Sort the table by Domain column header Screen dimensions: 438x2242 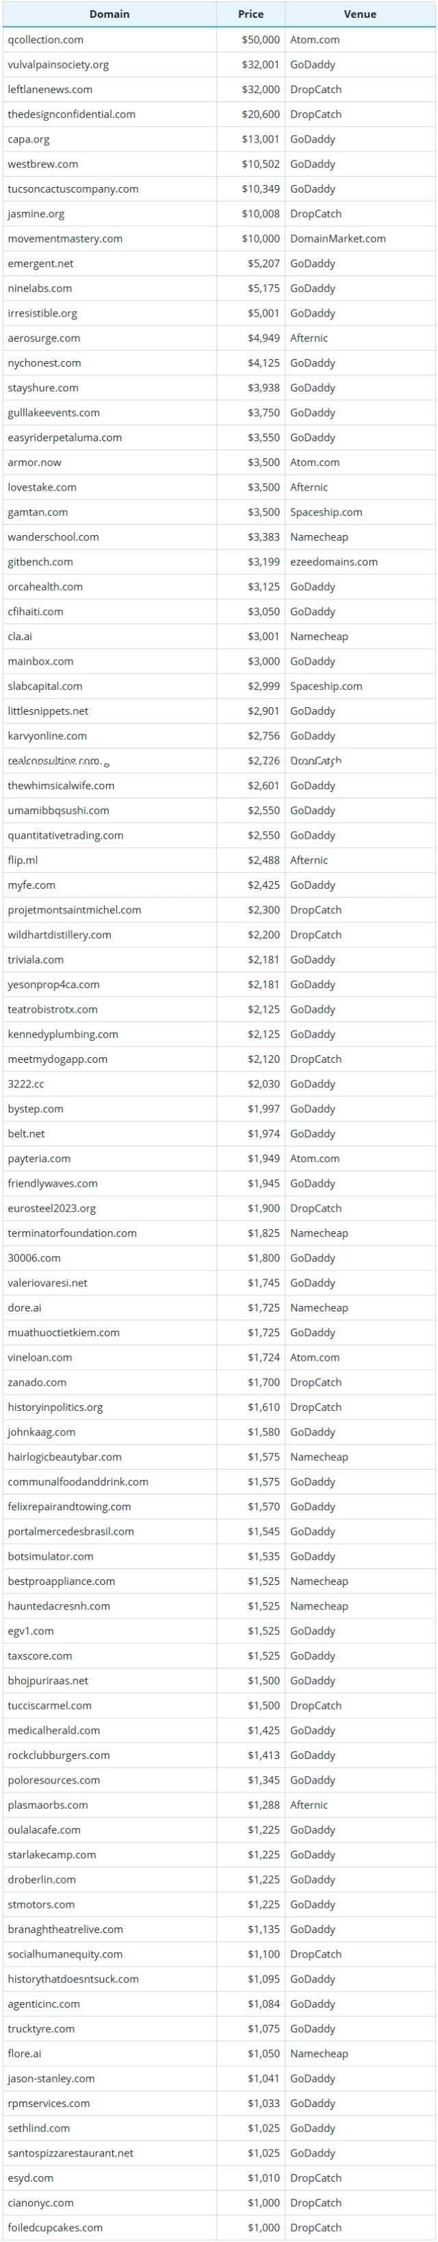109,14
